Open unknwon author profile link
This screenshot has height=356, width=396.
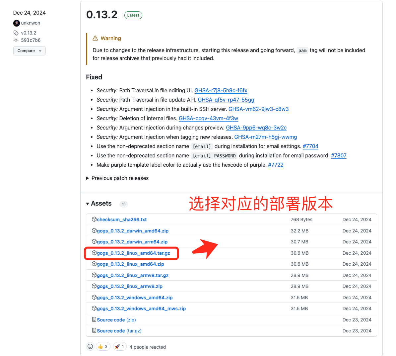point(31,23)
